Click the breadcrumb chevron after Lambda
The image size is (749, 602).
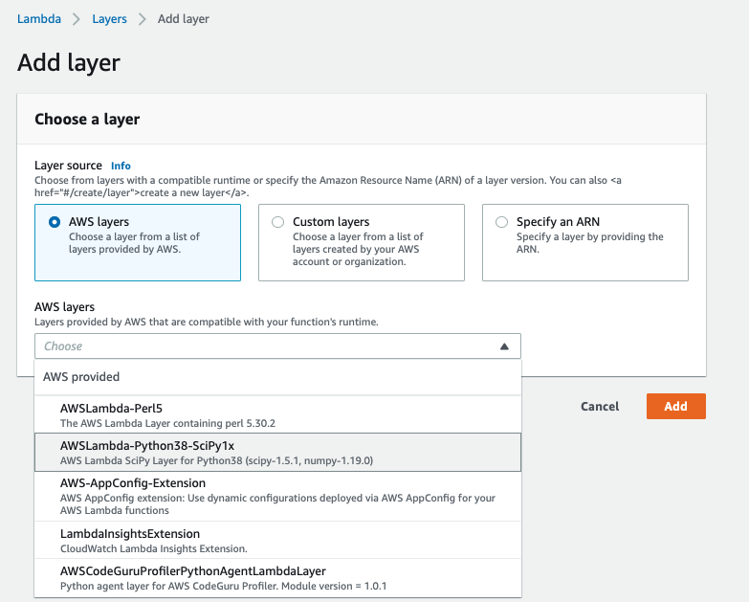click(x=77, y=19)
